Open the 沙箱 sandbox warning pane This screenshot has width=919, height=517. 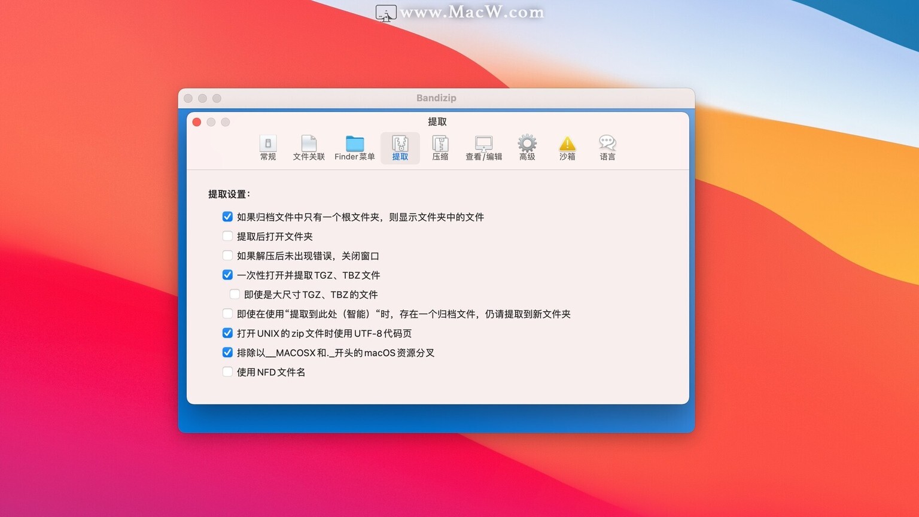pyautogui.click(x=567, y=148)
